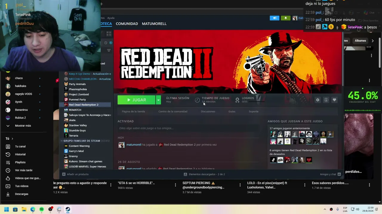Open the Rubius Z subscription channel

coord(20,118)
